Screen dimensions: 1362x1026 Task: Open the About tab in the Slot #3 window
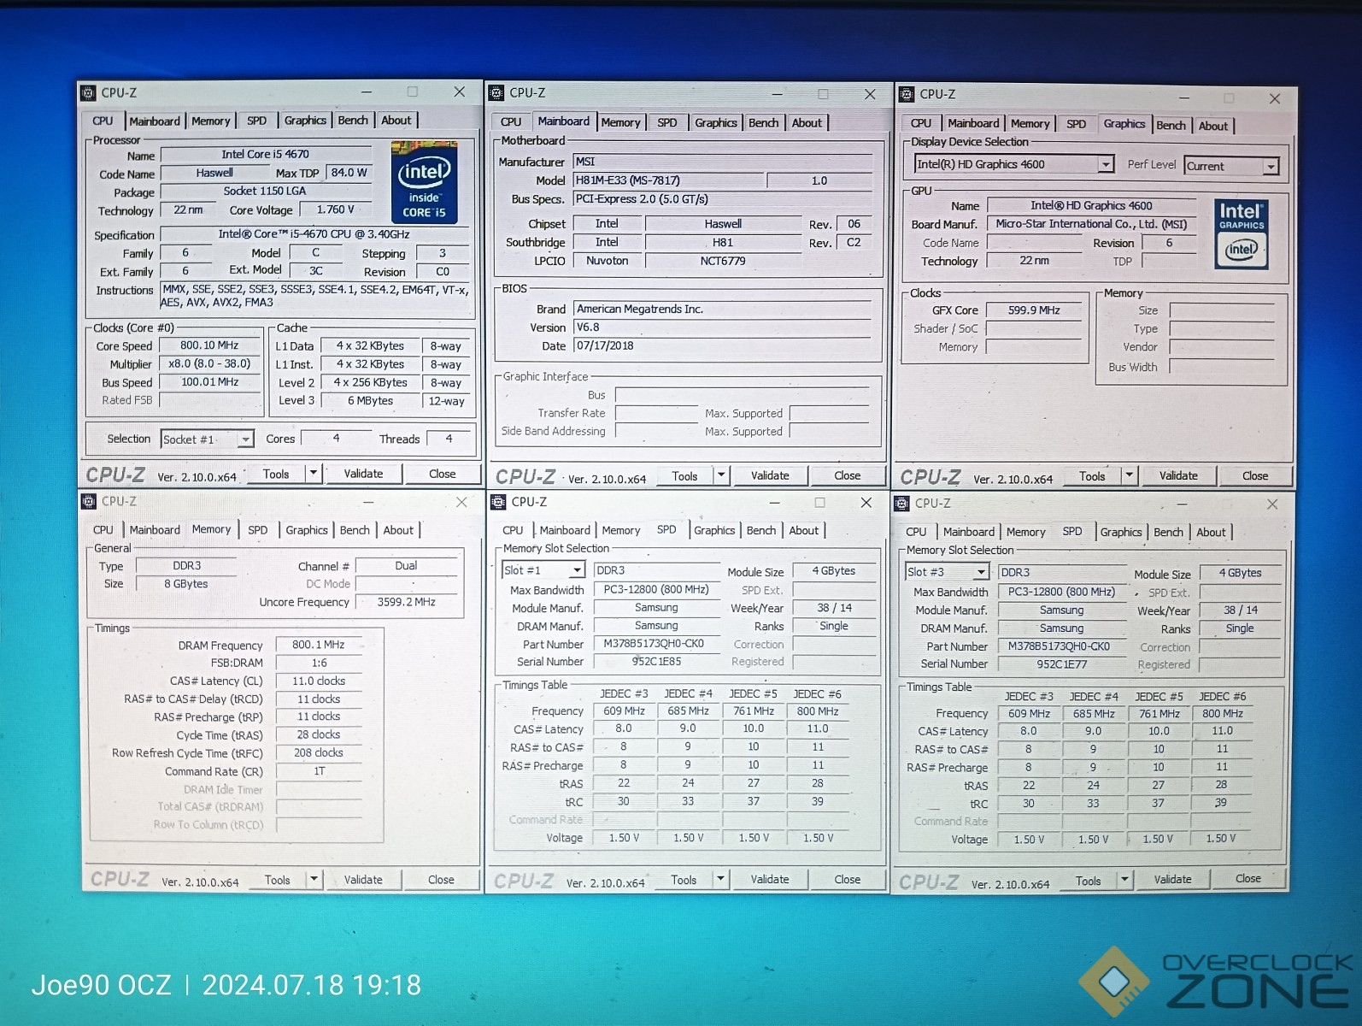tap(1211, 533)
